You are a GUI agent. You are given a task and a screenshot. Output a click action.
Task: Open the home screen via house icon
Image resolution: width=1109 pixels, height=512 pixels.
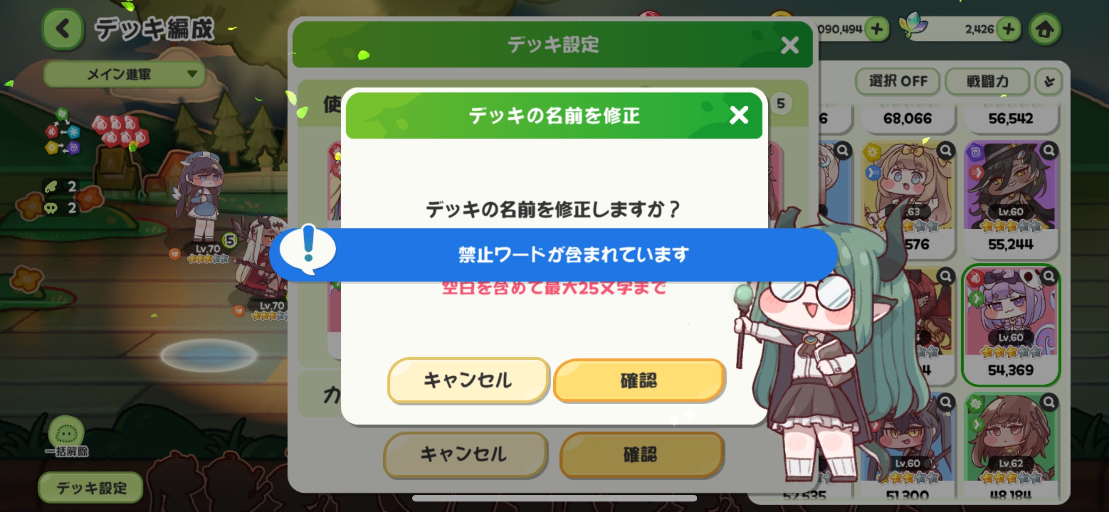(x=1045, y=29)
